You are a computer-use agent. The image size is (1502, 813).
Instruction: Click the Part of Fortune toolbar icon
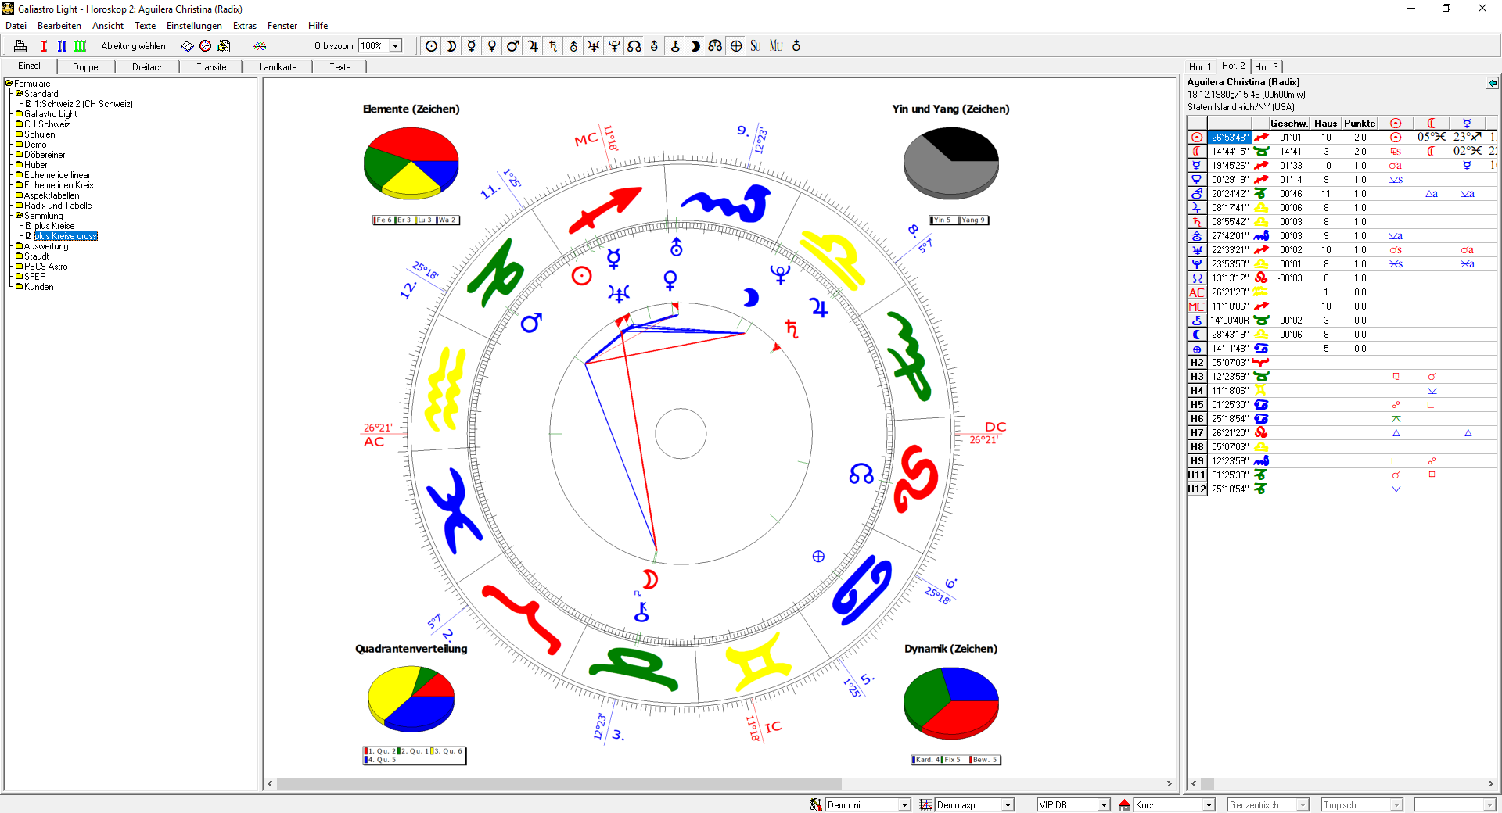(x=736, y=46)
